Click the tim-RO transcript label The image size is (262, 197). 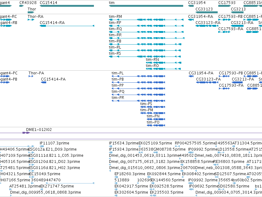coord(152,66)
